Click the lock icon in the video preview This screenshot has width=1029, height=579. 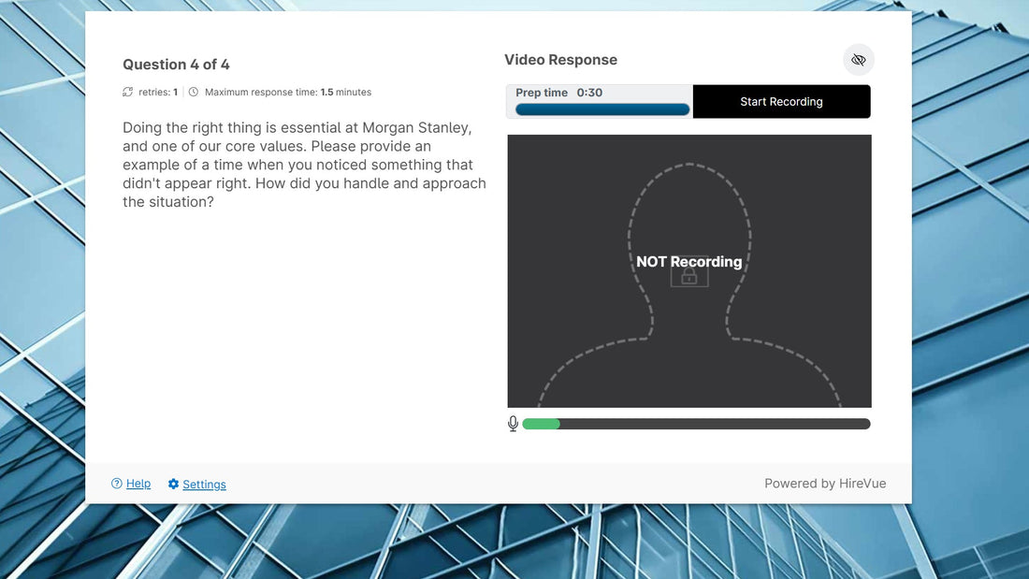[x=689, y=276]
